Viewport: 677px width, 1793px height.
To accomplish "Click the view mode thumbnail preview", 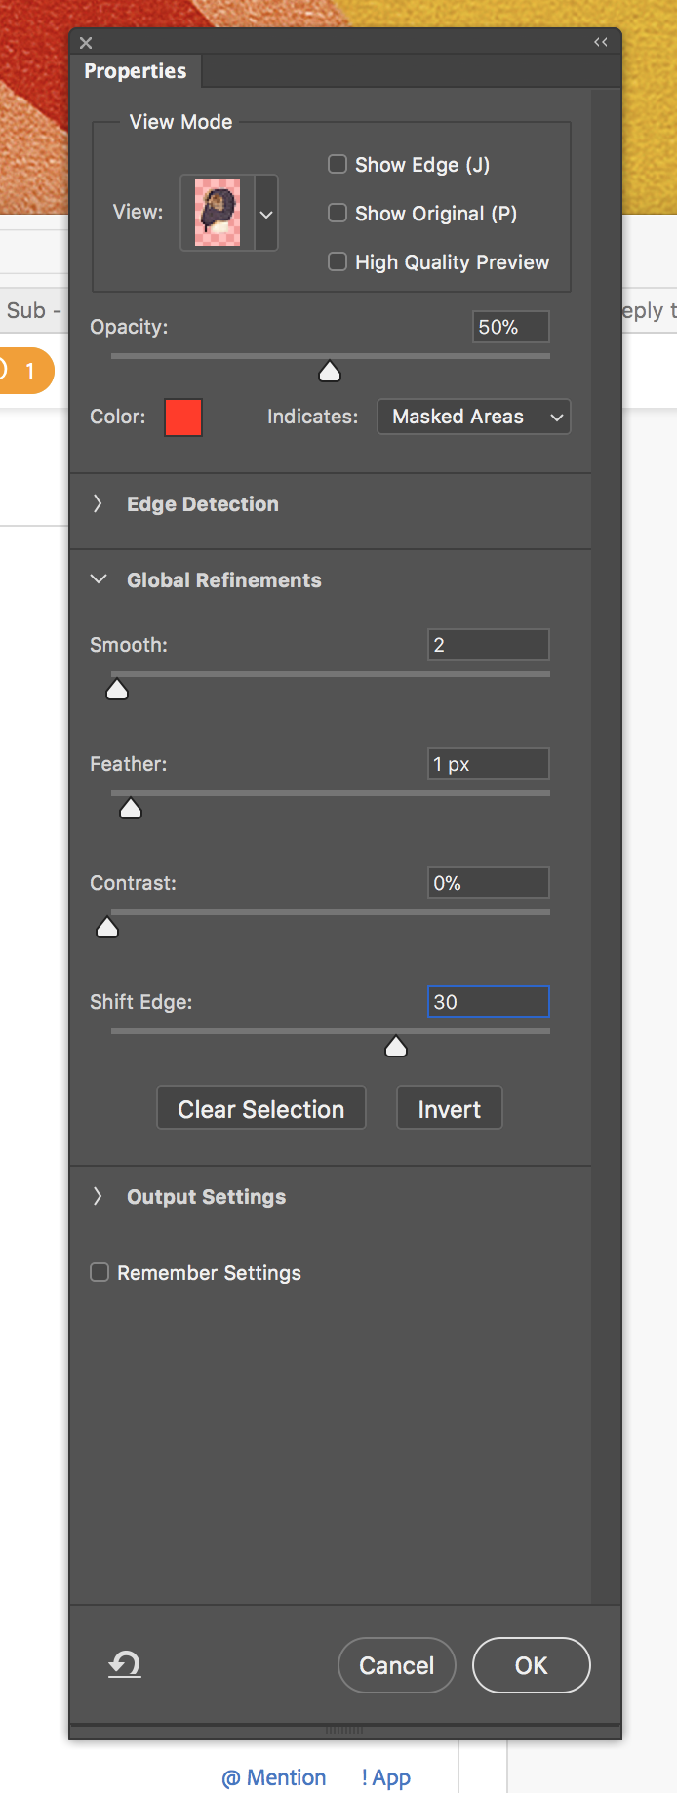I will [218, 213].
